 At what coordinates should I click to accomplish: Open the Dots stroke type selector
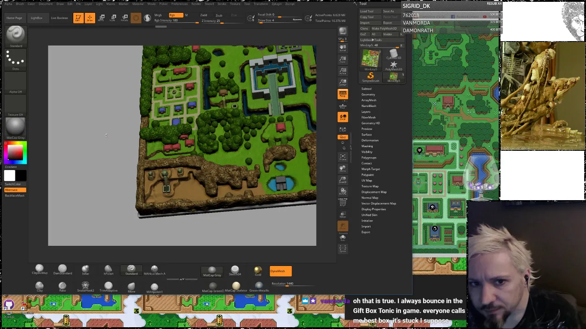point(16,59)
